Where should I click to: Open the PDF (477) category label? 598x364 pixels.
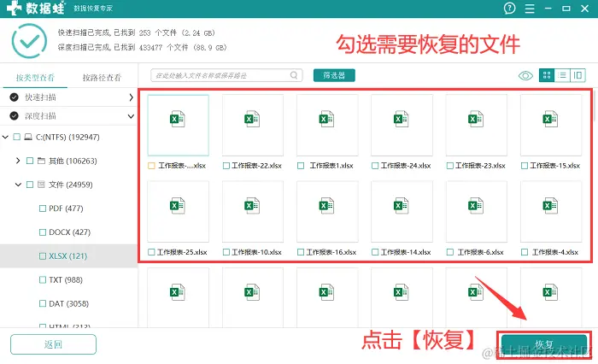click(x=66, y=208)
